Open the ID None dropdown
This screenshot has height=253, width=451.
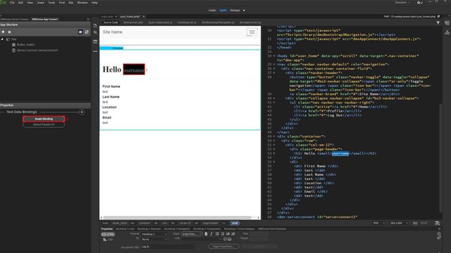[154, 239]
